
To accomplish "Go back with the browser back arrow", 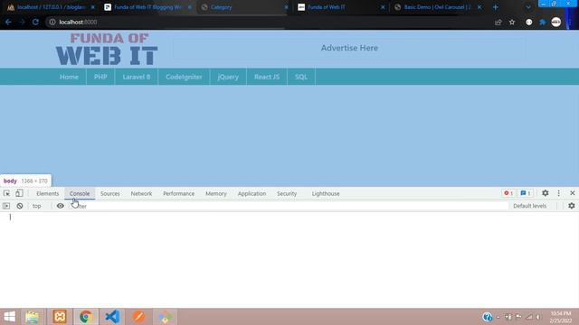I will pyautogui.click(x=8, y=22).
